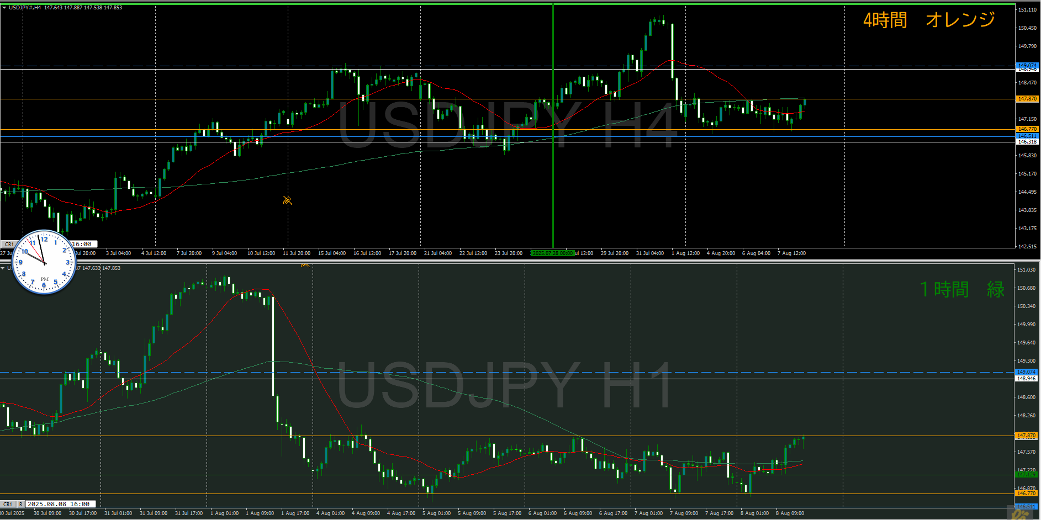Click the 5 Aug 01:00 label on H1 axis
The image size is (1041, 520).
click(x=436, y=513)
